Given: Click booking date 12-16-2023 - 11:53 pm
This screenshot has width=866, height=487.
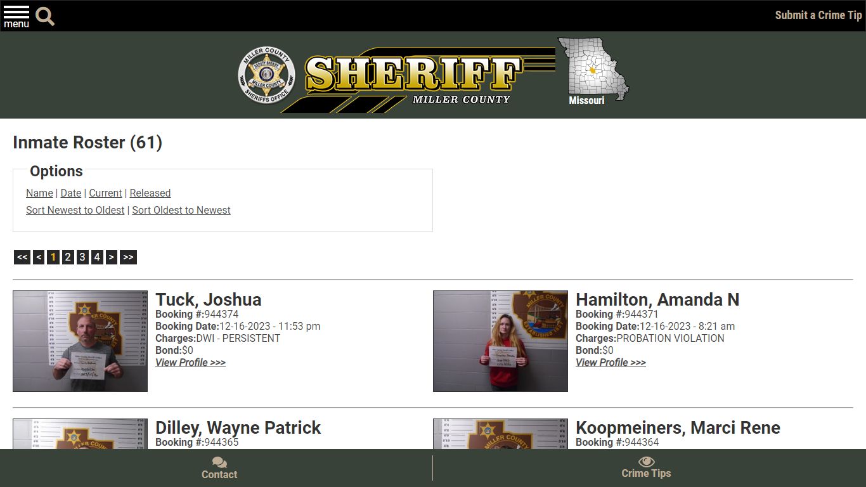Looking at the screenshot, I should point(269,326).
